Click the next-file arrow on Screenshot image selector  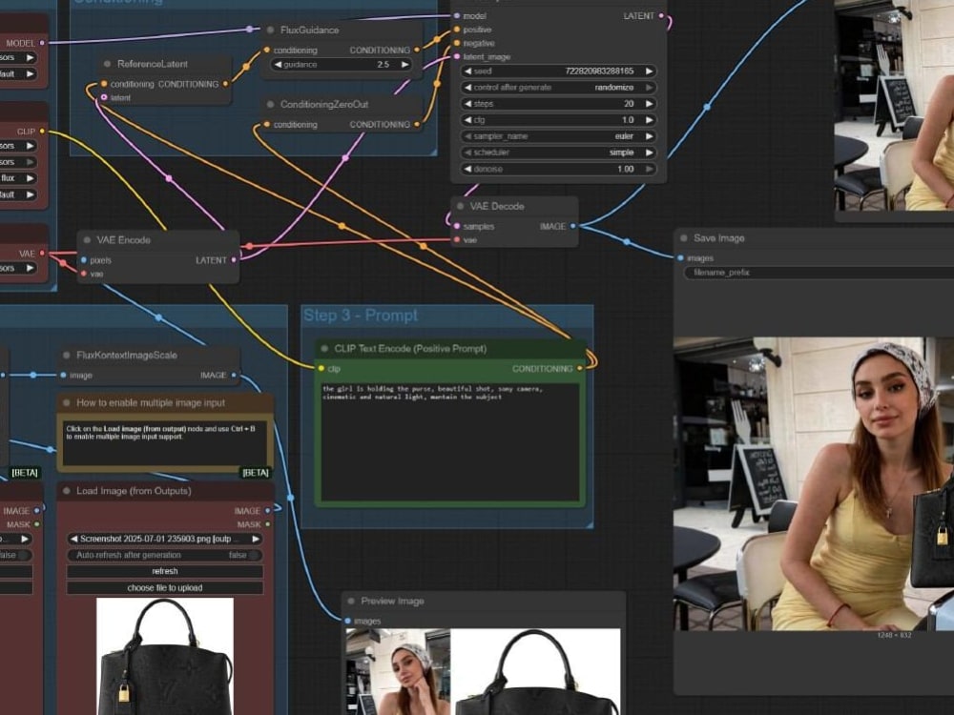click(256, 539)
